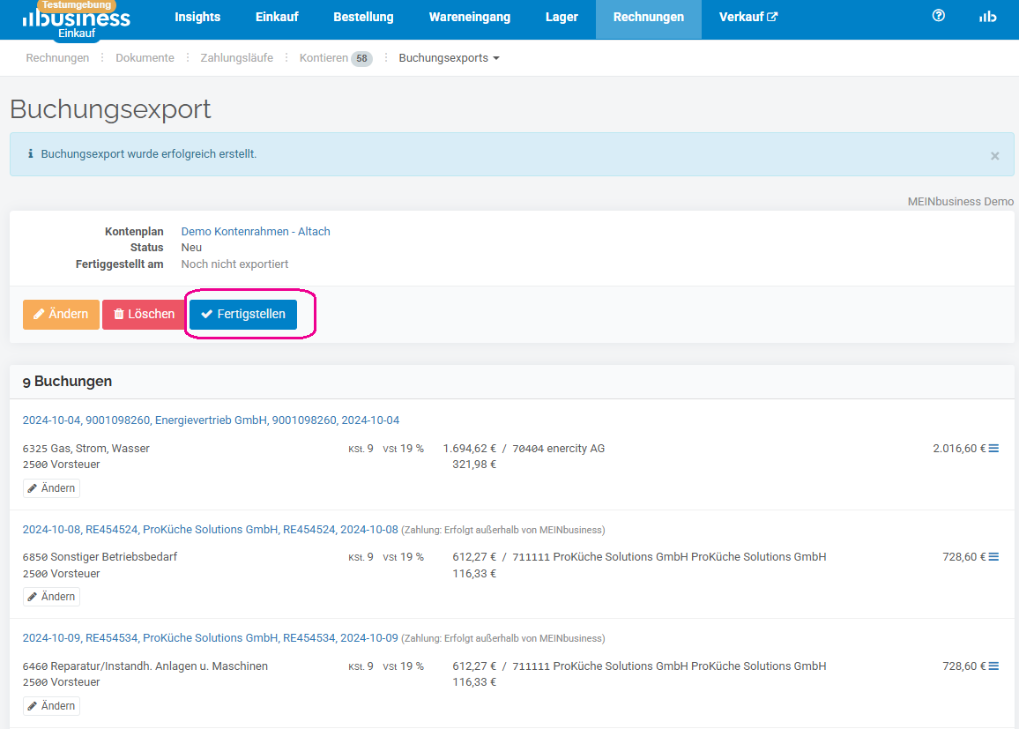The height and width of the screenshot is (729, 1019).
Task: Go to Bestellung section
Action: tap(363, 17)
